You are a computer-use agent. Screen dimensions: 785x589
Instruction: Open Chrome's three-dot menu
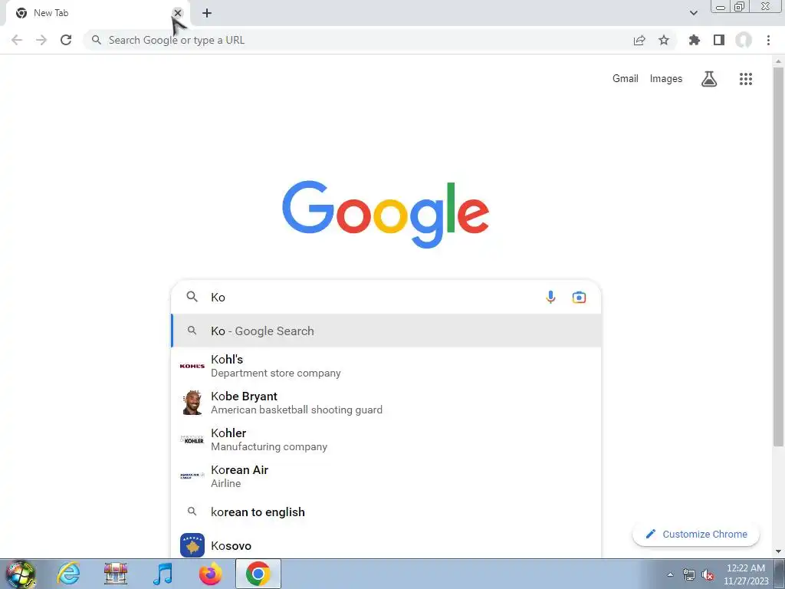pos(768,40)
